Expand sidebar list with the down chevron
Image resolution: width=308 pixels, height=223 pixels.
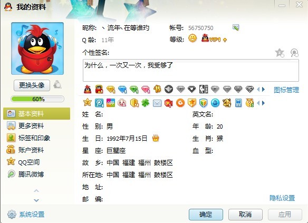[x=36, y=200]
